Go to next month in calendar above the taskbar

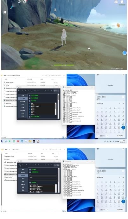(x=123, y=104)
